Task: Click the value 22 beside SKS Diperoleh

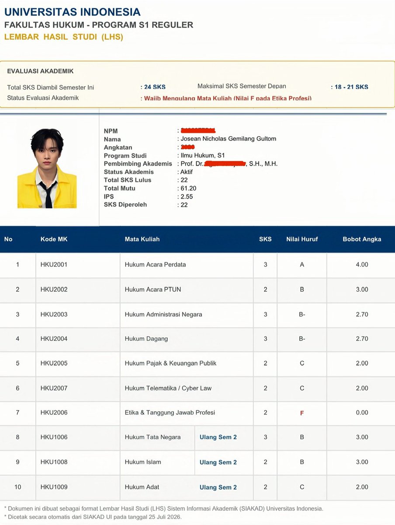Action: click(184, 204)
